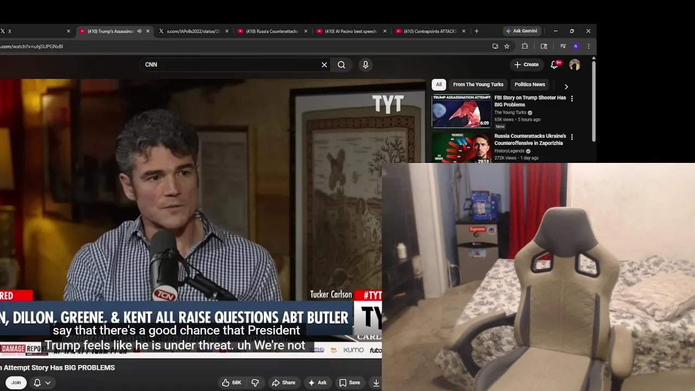Screen dimensions: 695x391
Task: Click the Join channel button
Action: pos(16,383)
